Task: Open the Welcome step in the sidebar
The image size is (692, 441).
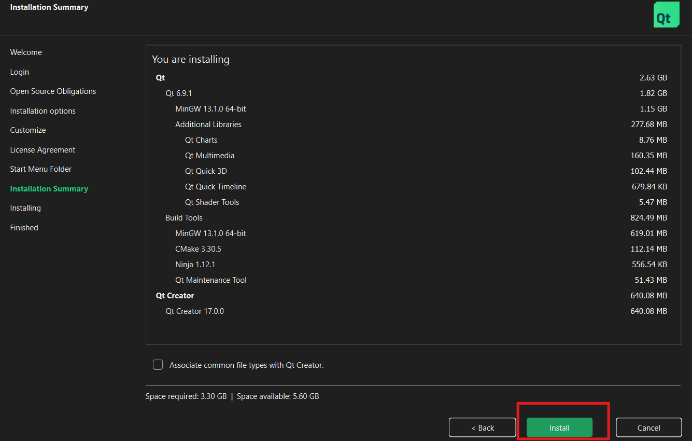Action: 26,52
